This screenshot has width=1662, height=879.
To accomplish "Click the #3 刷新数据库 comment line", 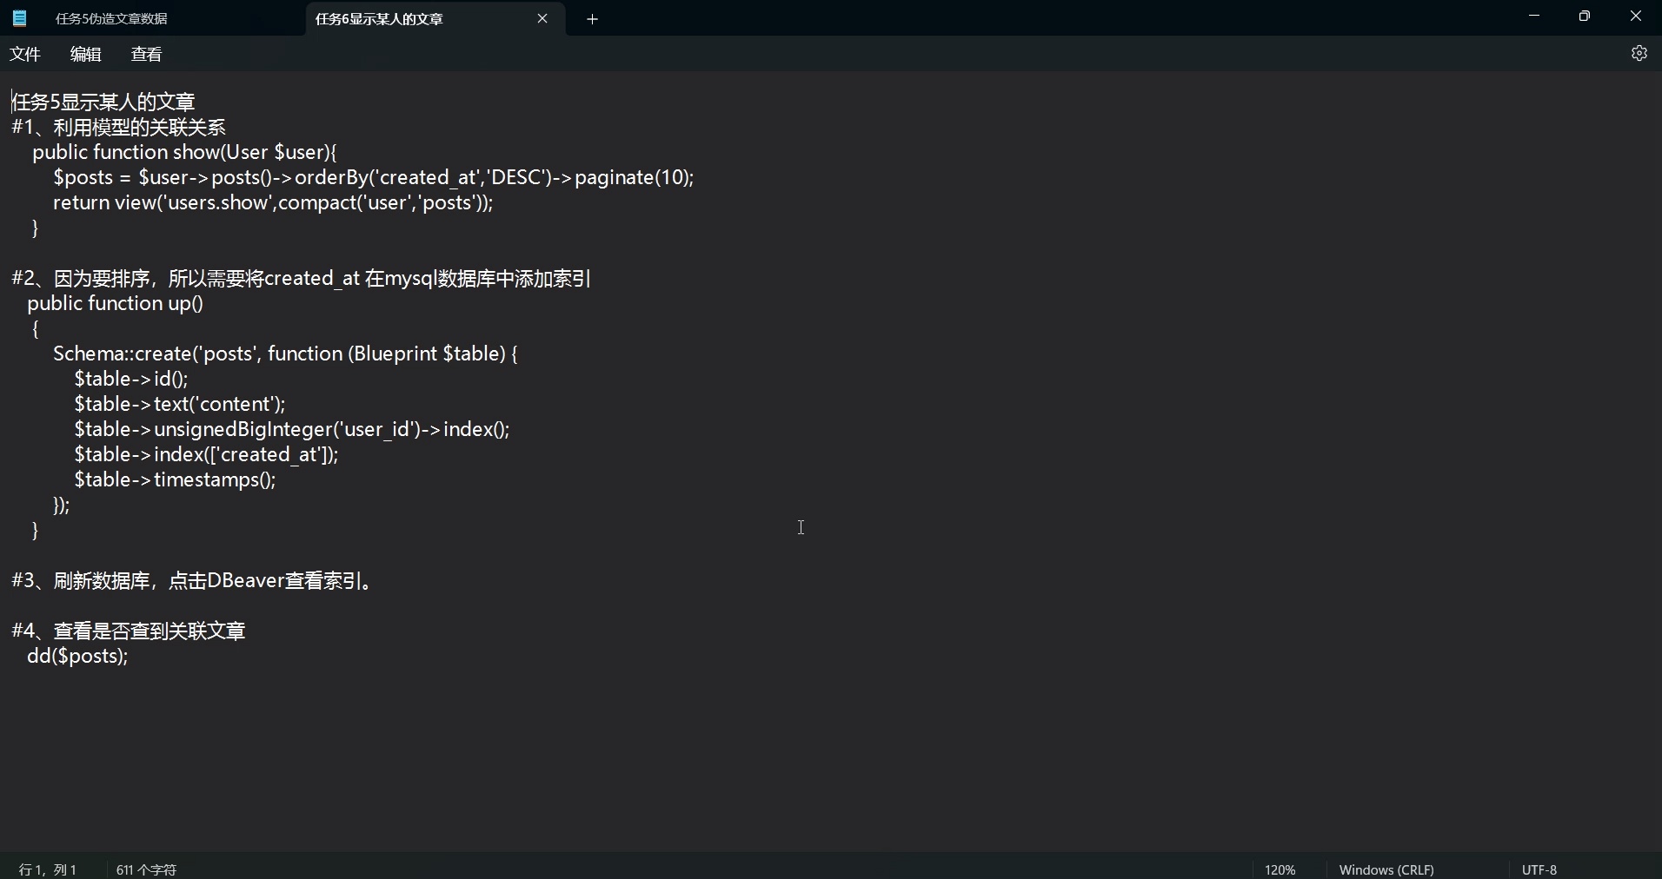I will (191, 582).
